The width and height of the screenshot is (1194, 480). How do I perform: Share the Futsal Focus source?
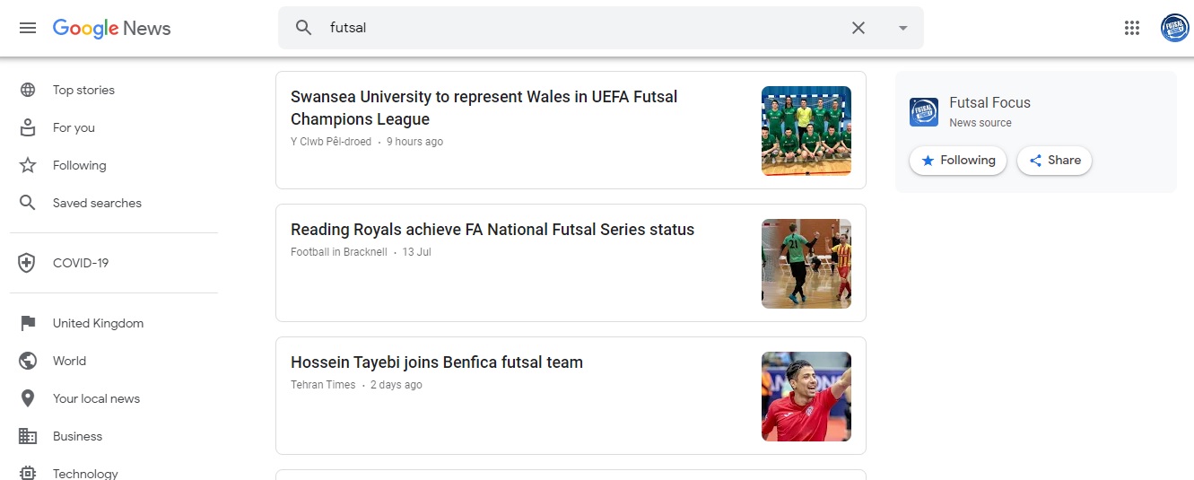click(1054, 161)
